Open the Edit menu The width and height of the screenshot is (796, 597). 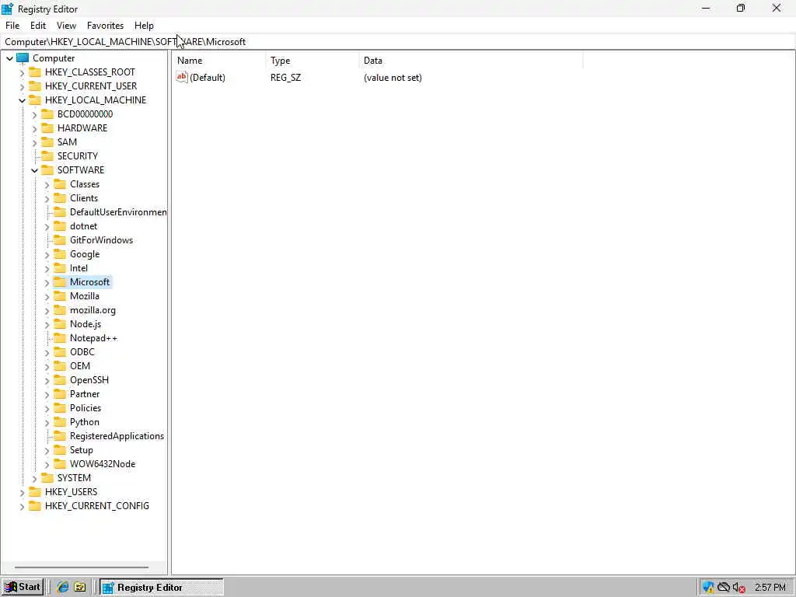coord(38,26)
